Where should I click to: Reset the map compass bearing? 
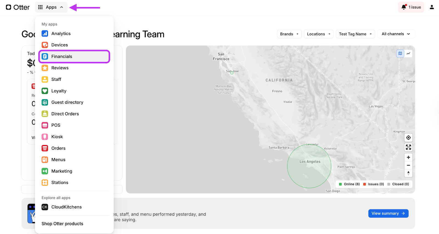click(x=408, y=173)
